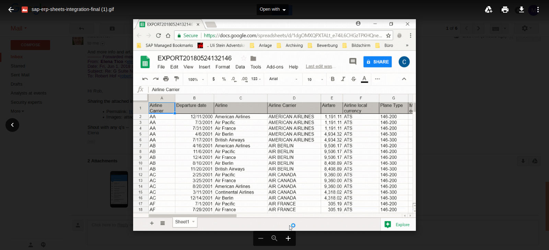Click the Redo icon in Sheets toolbar
549x250 pixels.
156,79
